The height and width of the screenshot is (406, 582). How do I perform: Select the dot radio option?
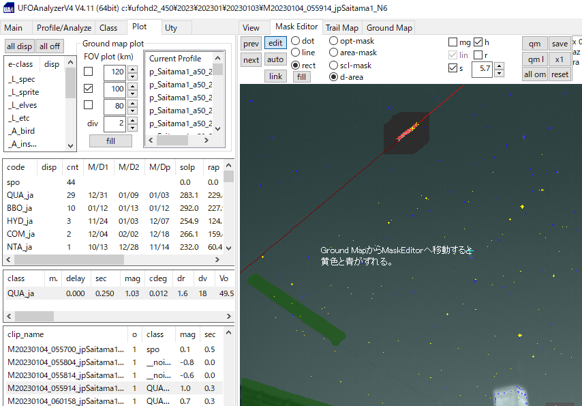click(296, 41)
